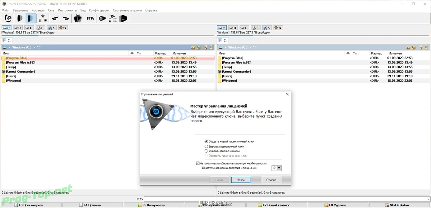Open the computer icon dropdown in right path bar

click(x=220, y=48)
